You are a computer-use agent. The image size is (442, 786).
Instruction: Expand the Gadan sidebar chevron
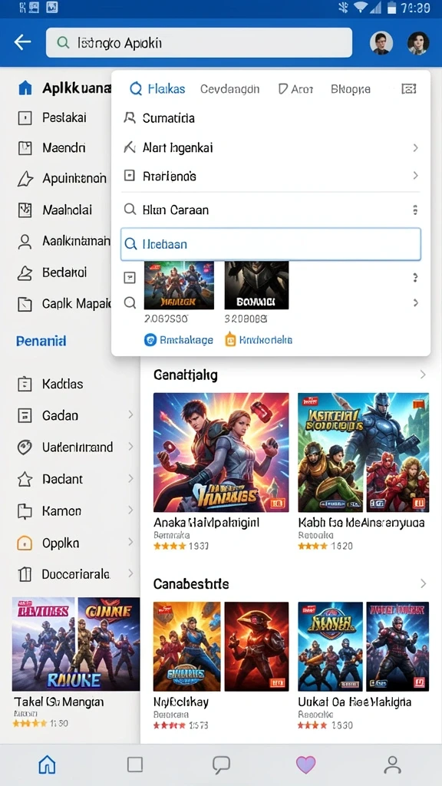pyautogui.click(x=130, y=414)
